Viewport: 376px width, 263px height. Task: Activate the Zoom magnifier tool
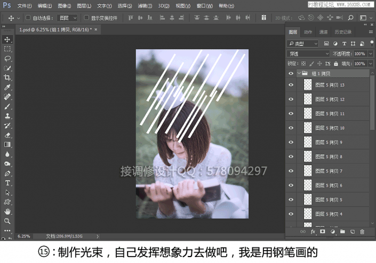tap(7, 221)
